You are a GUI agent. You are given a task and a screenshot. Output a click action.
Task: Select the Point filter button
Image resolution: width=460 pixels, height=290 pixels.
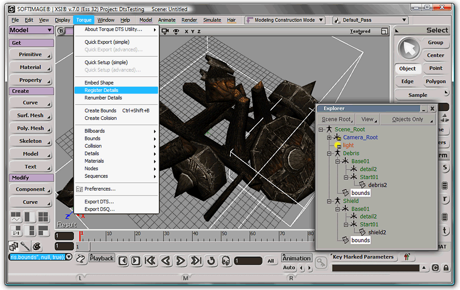(436, 68)
